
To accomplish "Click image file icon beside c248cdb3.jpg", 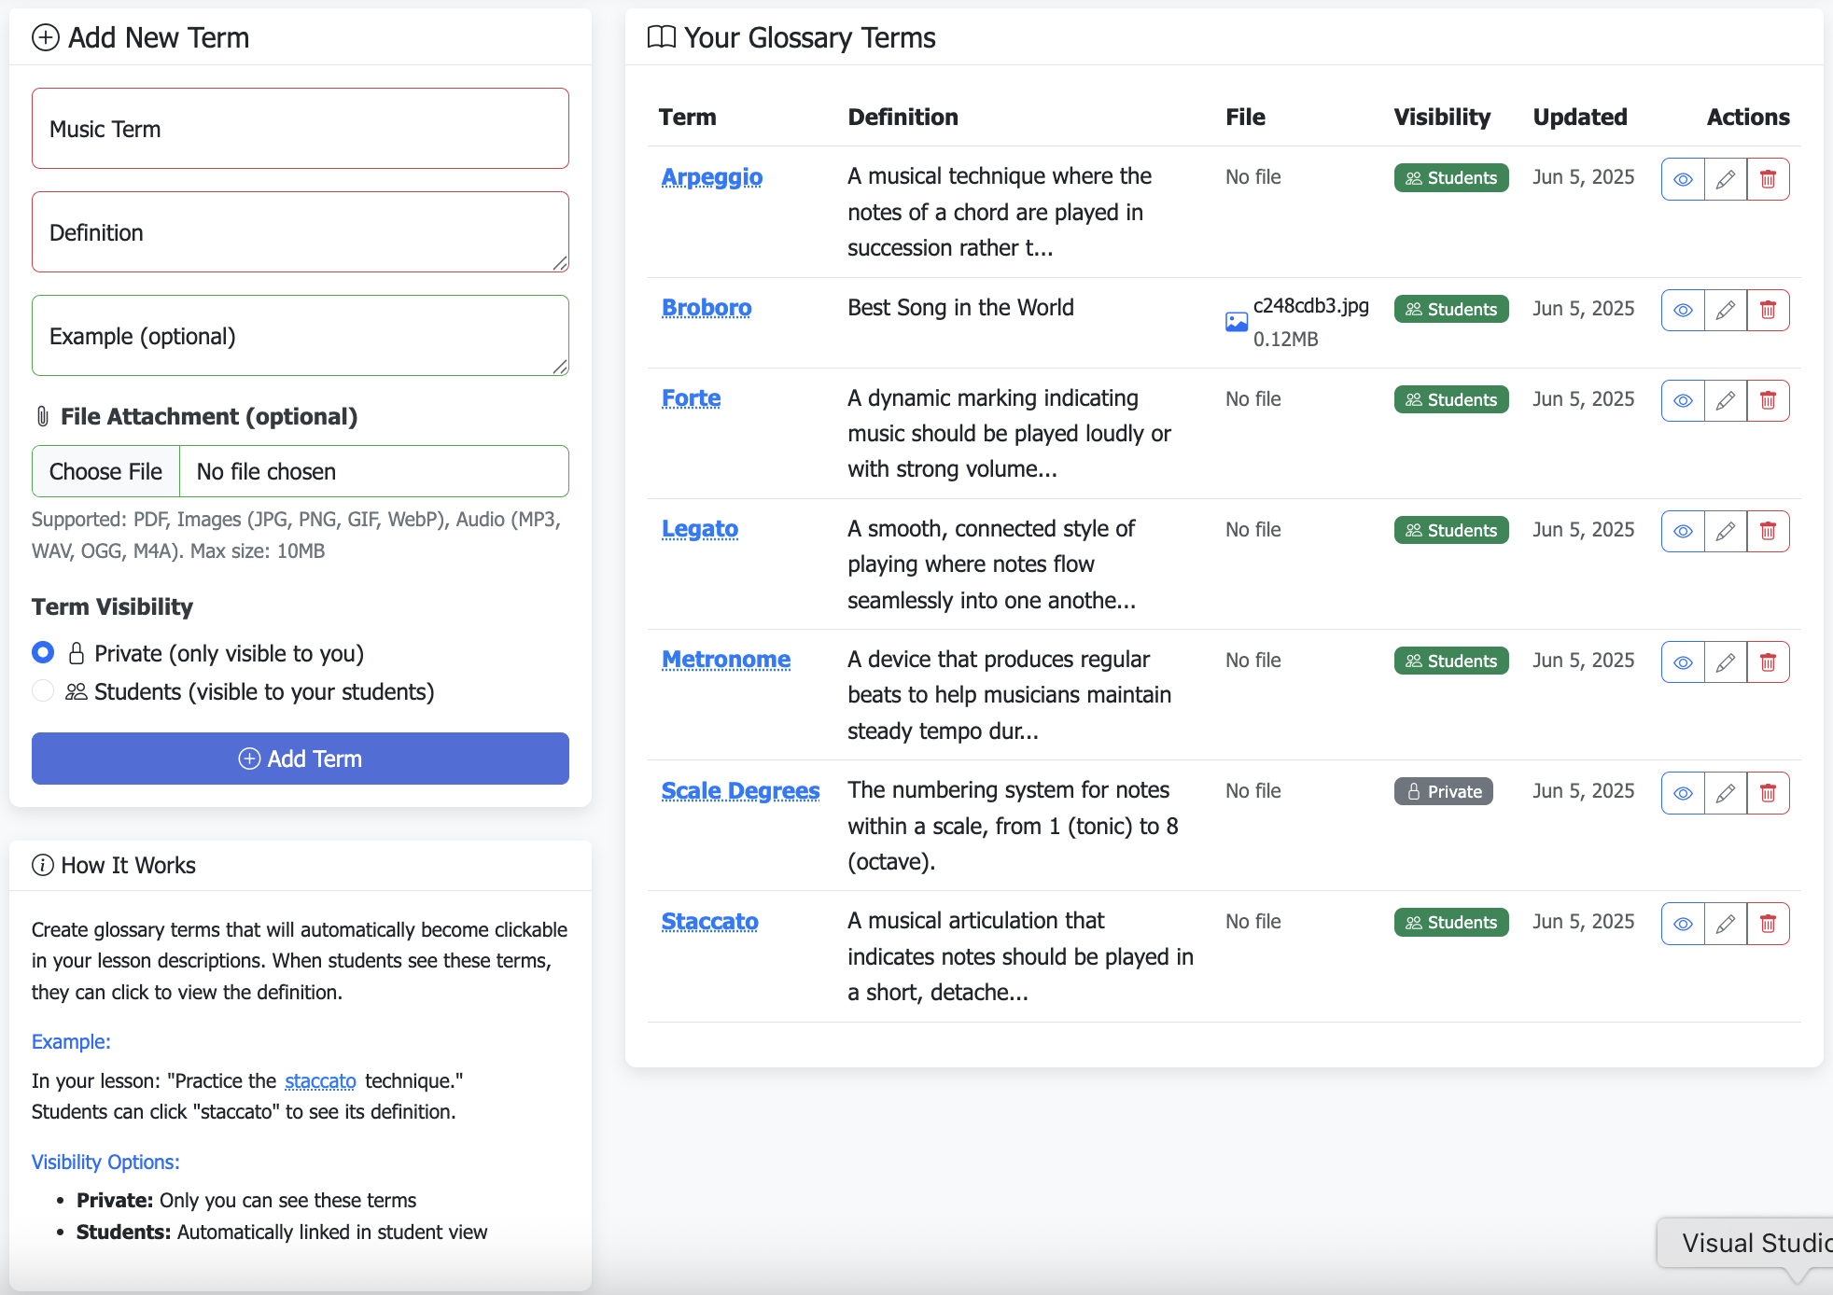I will [1236, 322].
